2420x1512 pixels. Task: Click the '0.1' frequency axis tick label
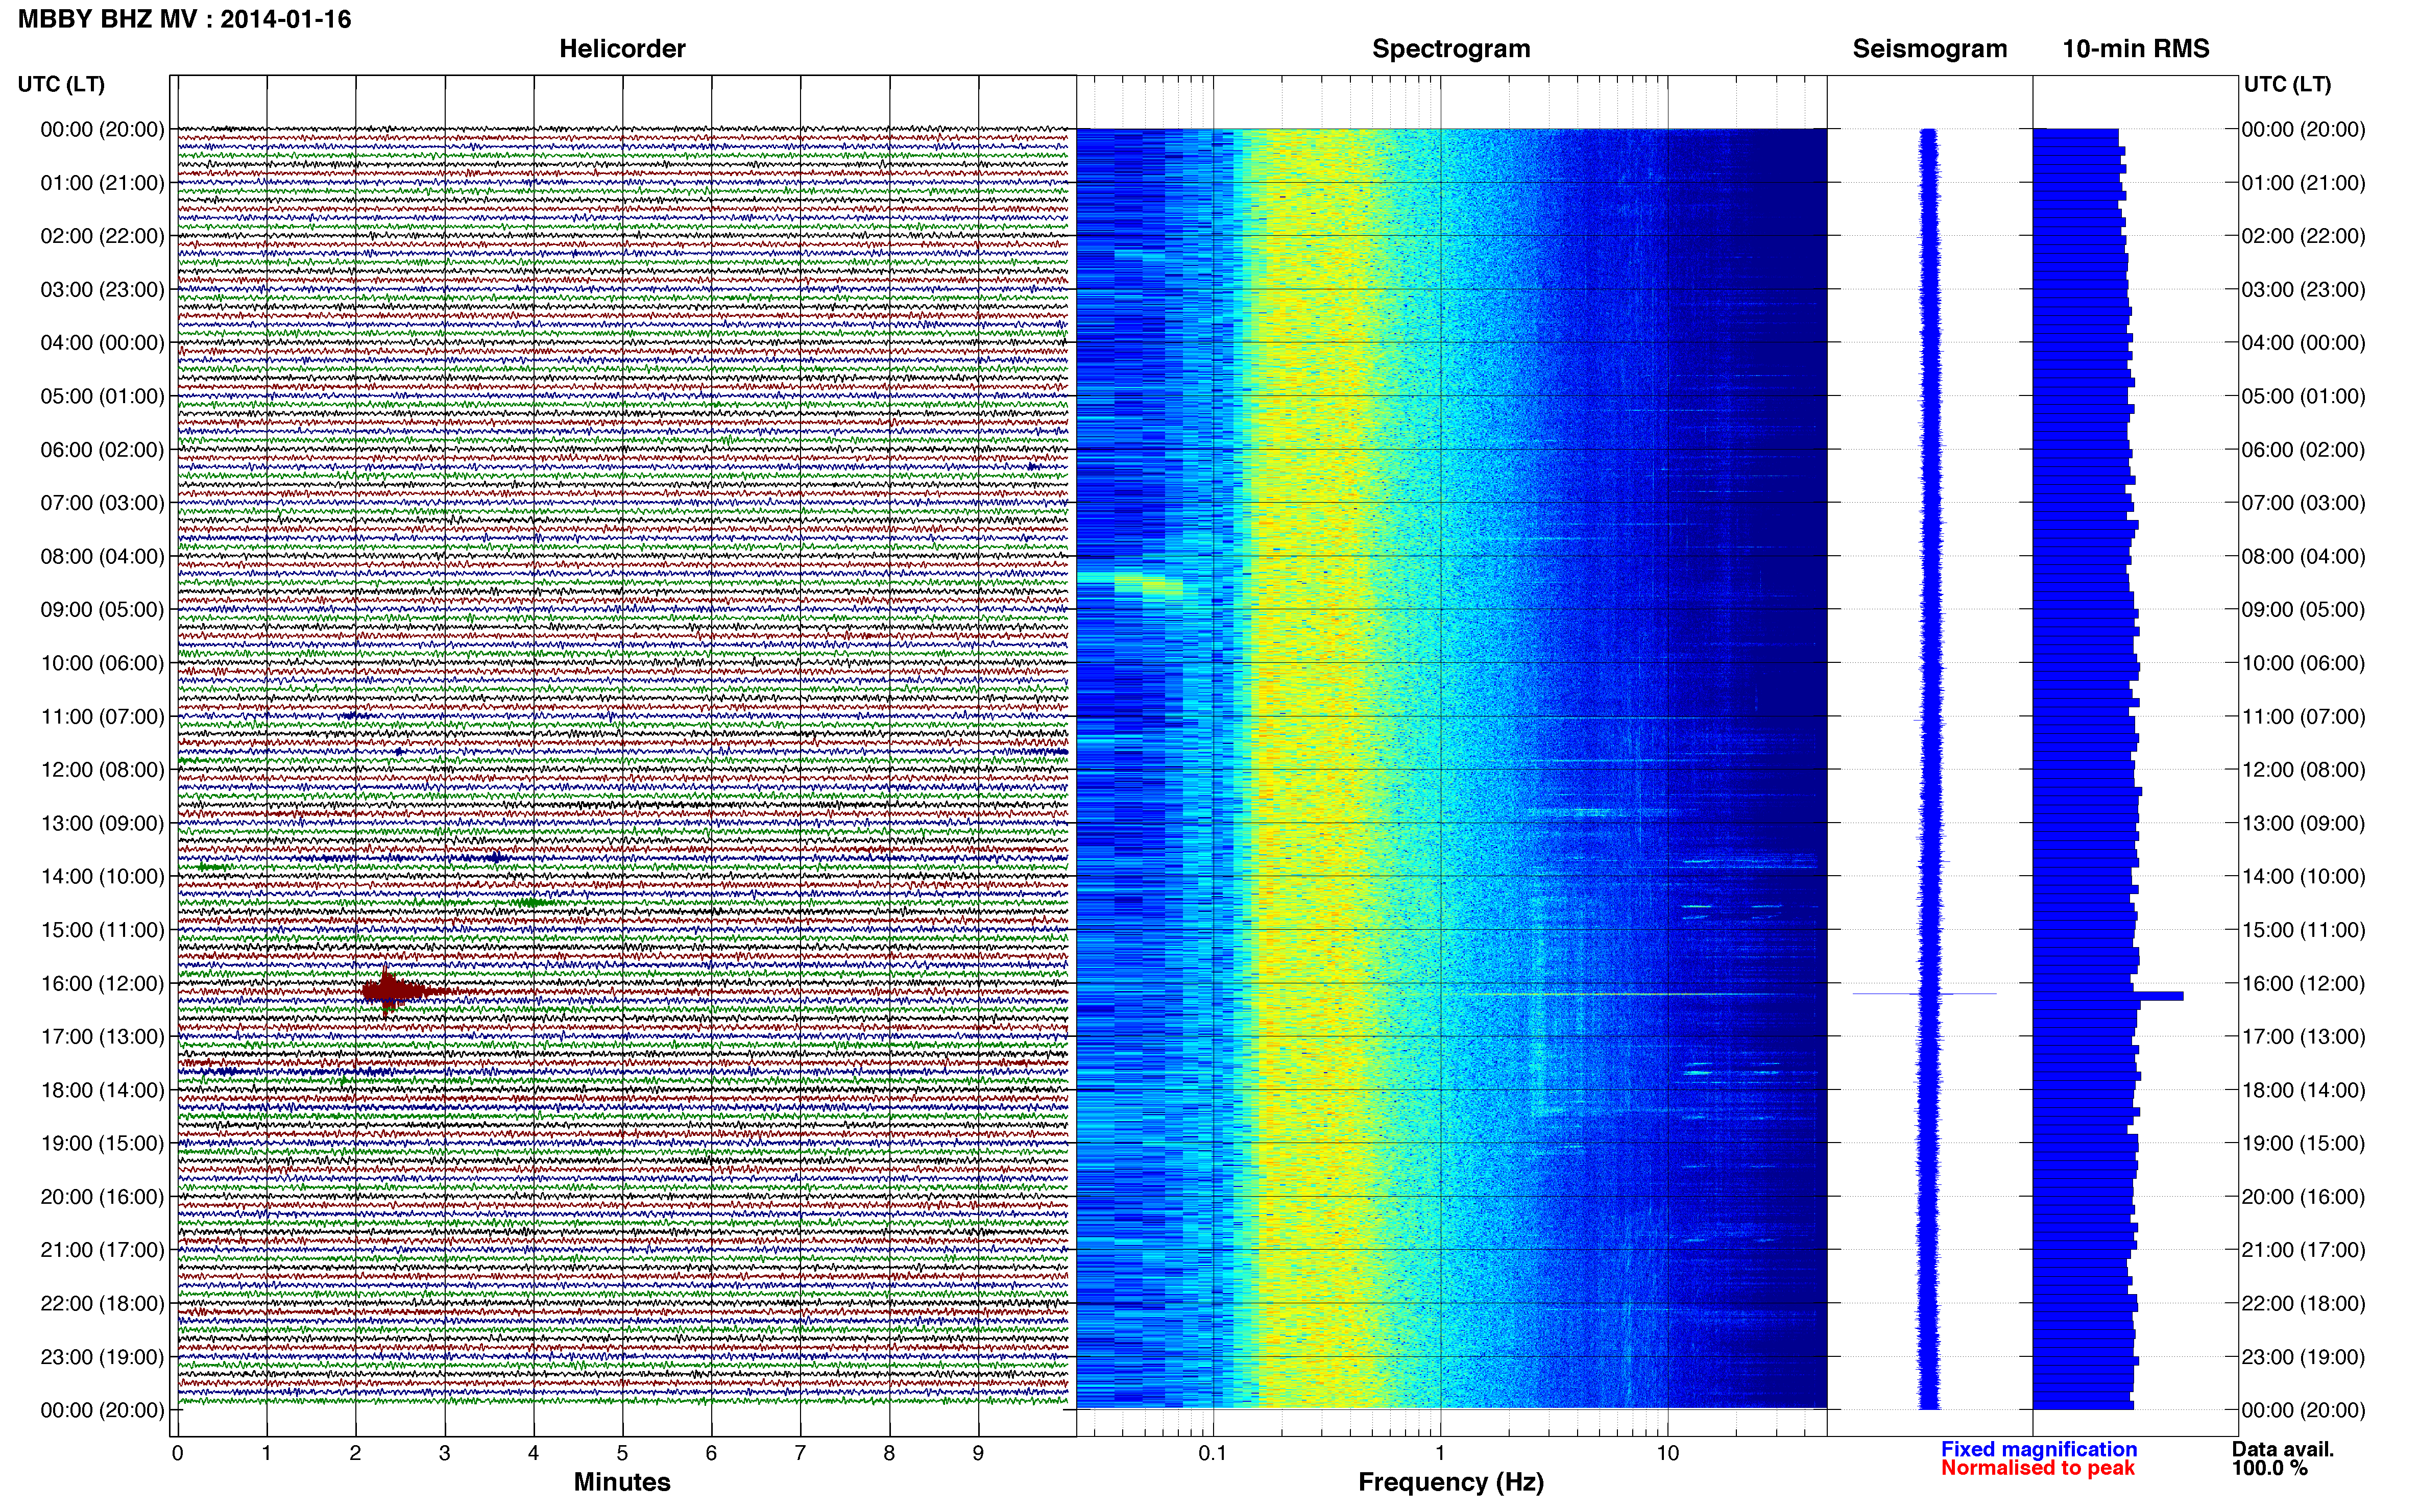pos(1213,1454)
